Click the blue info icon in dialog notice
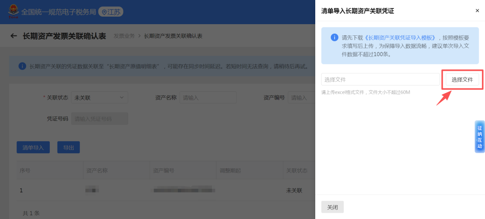The height and width of the screenshot is (219, 485). coord(334,38)
